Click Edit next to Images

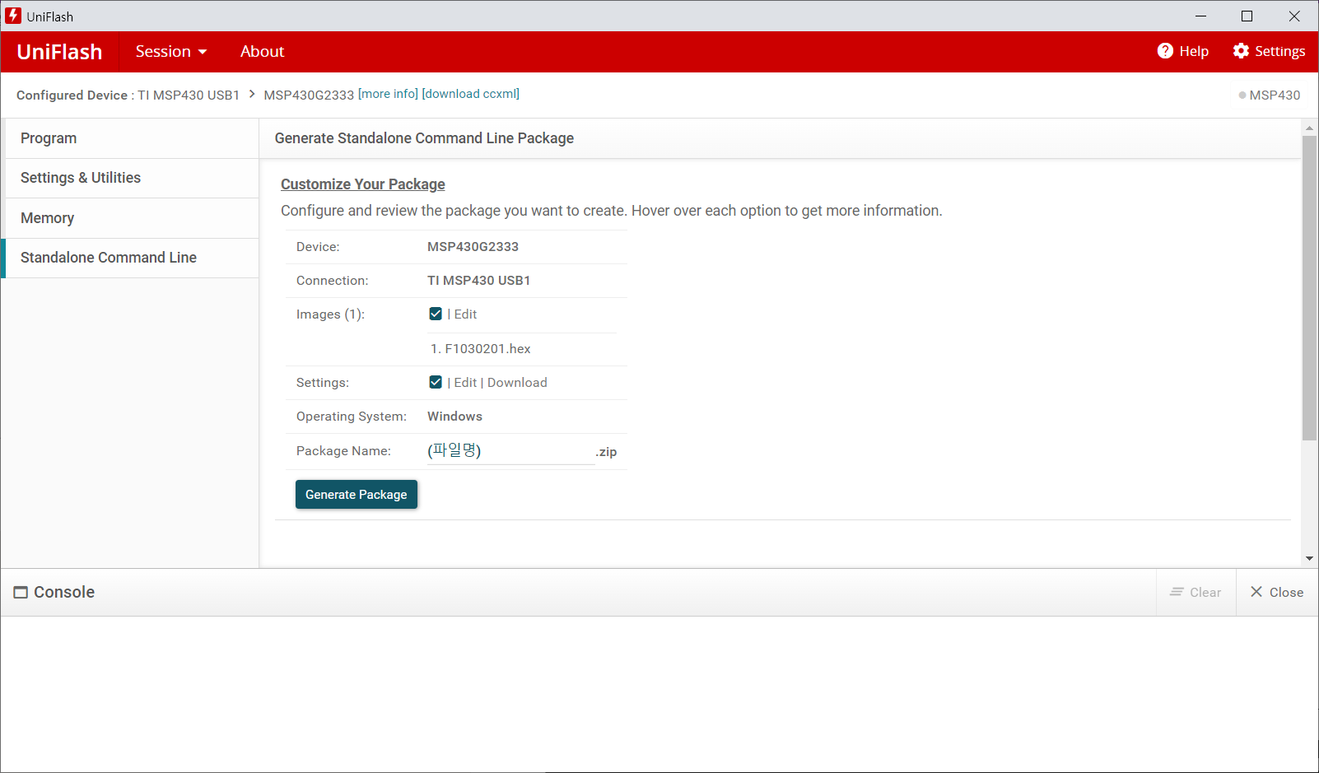click(x=465, y=314)
